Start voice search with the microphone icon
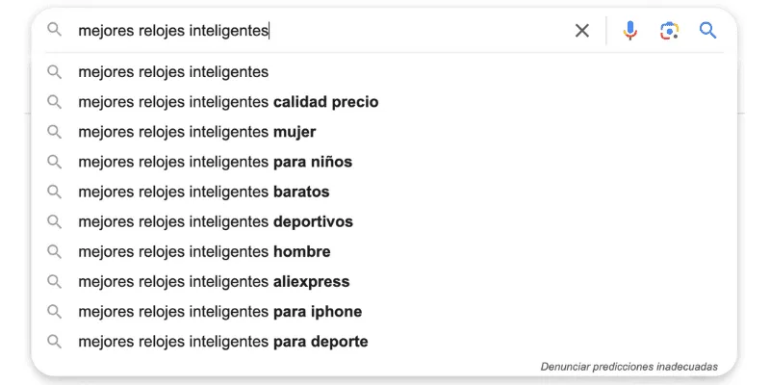This screenshot has height=385, width=770. 630,31
